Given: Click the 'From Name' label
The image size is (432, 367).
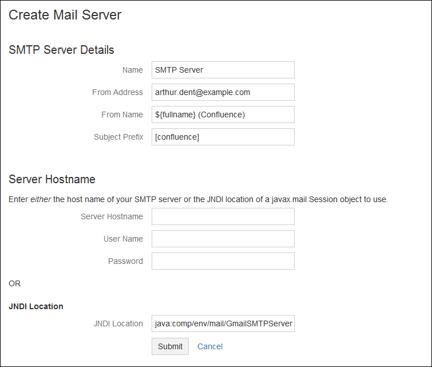Looking at the screenshot, I should pyautogui.click(x=122, y=115).
